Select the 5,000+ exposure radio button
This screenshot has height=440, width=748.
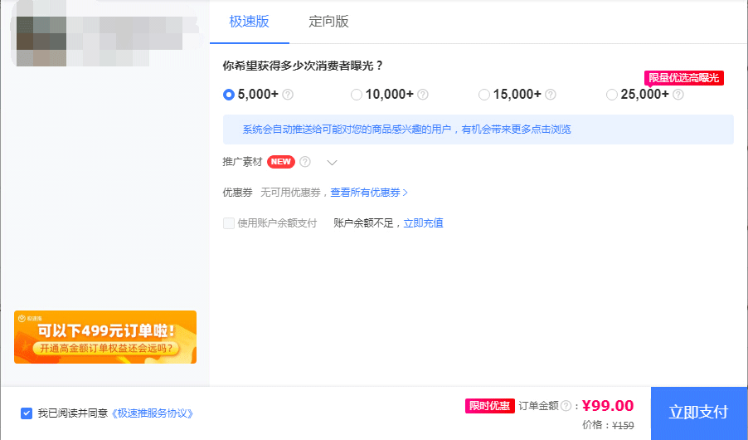(229, 95)
